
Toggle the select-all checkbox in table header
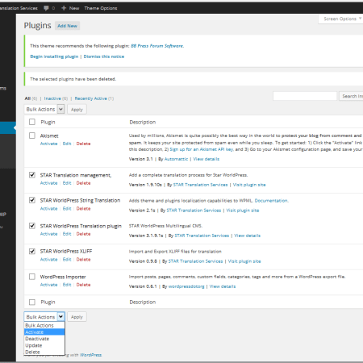pos(32,122)
